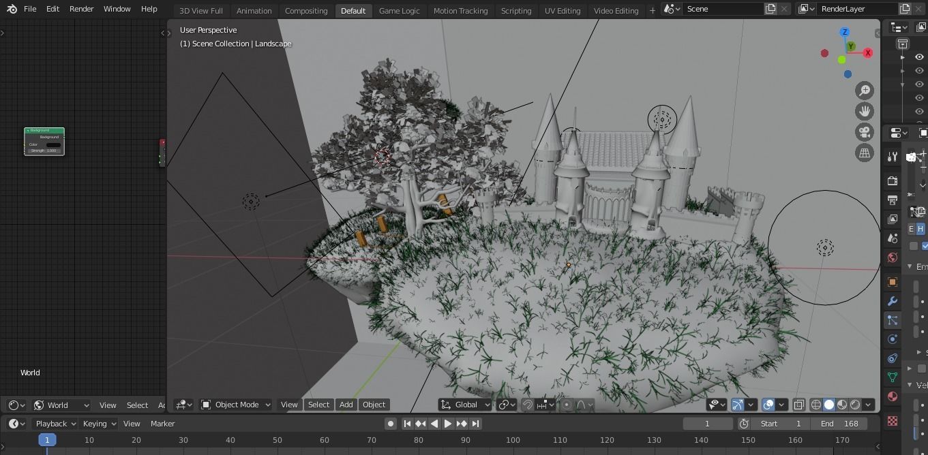Play the animation forward
Image resolution: width=928 pixels, height=455 pixels.
tap(448, 424)
